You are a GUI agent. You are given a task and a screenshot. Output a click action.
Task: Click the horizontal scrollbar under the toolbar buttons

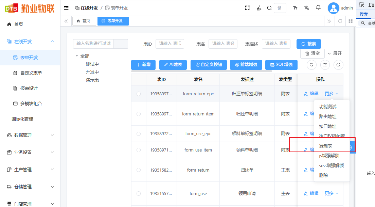pos(201,71)
